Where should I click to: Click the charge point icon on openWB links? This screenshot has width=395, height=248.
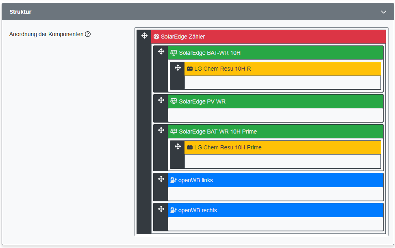174,180
